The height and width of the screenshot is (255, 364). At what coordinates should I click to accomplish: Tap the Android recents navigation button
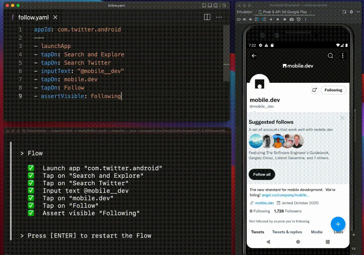[328, 242]
